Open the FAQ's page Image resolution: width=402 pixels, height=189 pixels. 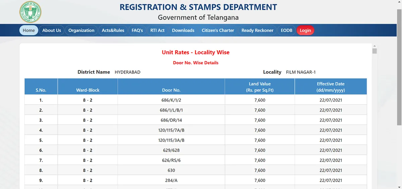click(x=137, y=30)
